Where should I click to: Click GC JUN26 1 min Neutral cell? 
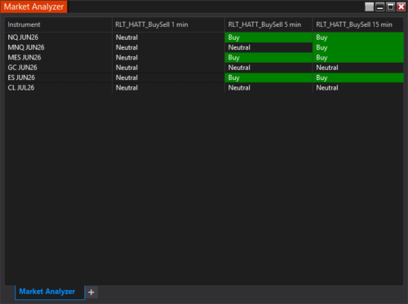[x=168, y=68]
